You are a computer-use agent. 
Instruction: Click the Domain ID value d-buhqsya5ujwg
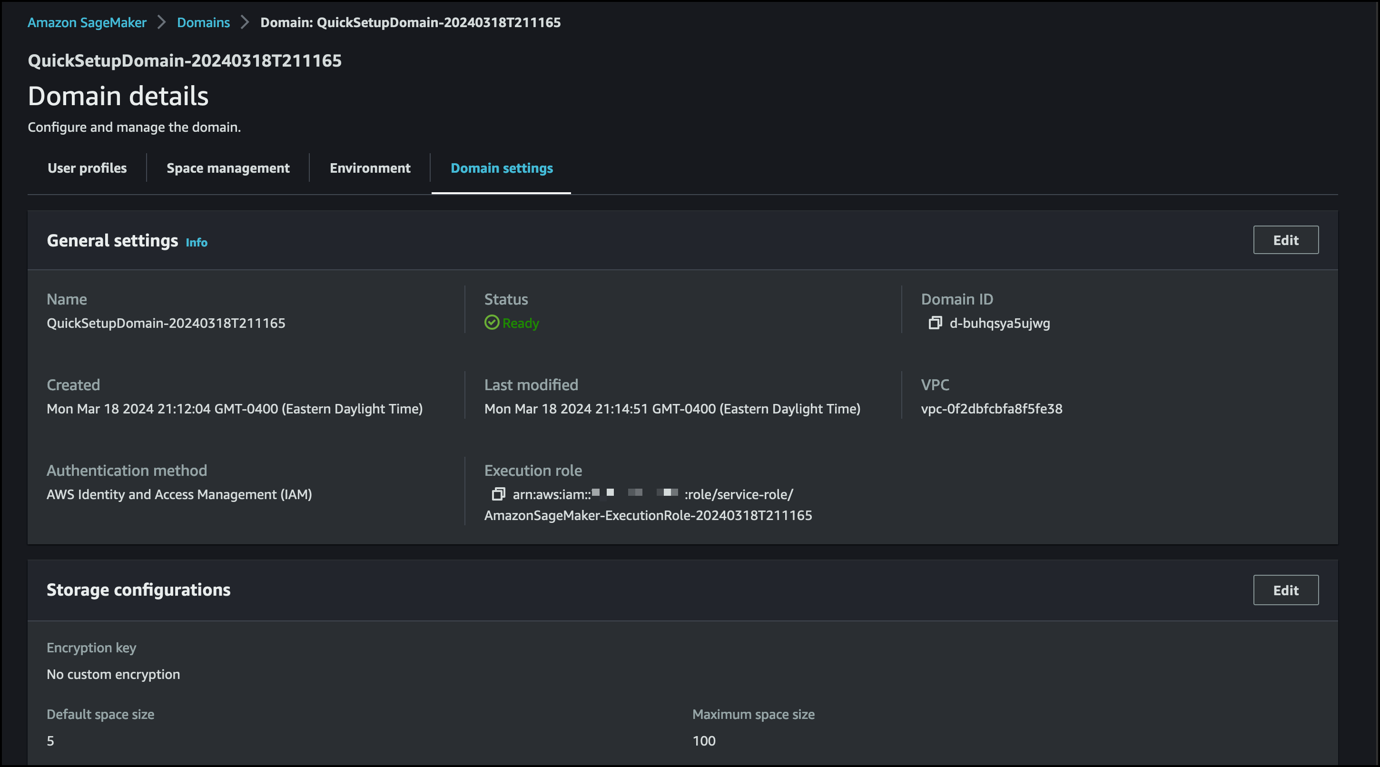point(1000,323)
